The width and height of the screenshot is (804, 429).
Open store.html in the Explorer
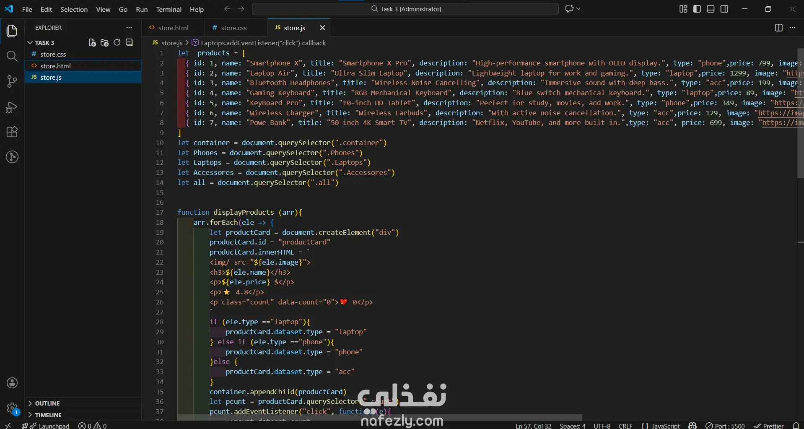point(83,66)
